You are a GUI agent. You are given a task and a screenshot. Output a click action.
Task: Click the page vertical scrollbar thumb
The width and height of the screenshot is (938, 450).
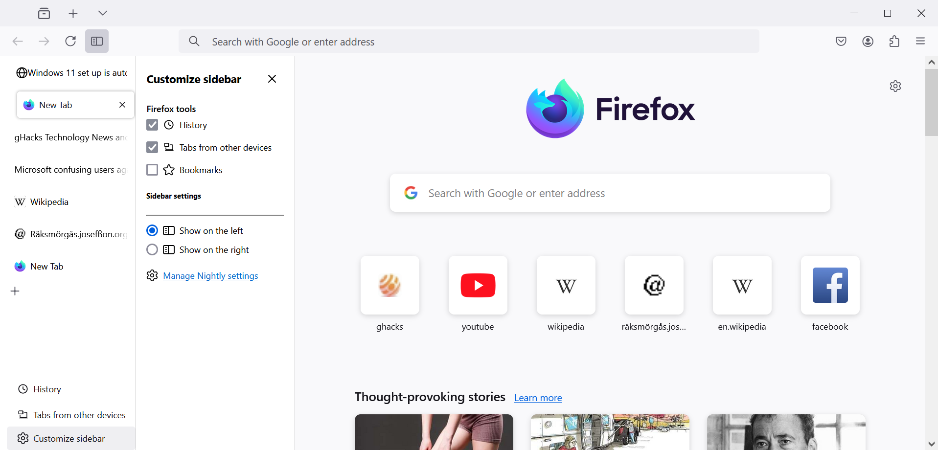point(931,103)
